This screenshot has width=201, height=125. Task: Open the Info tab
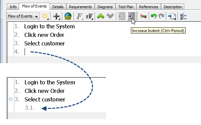tap(13, 7)
